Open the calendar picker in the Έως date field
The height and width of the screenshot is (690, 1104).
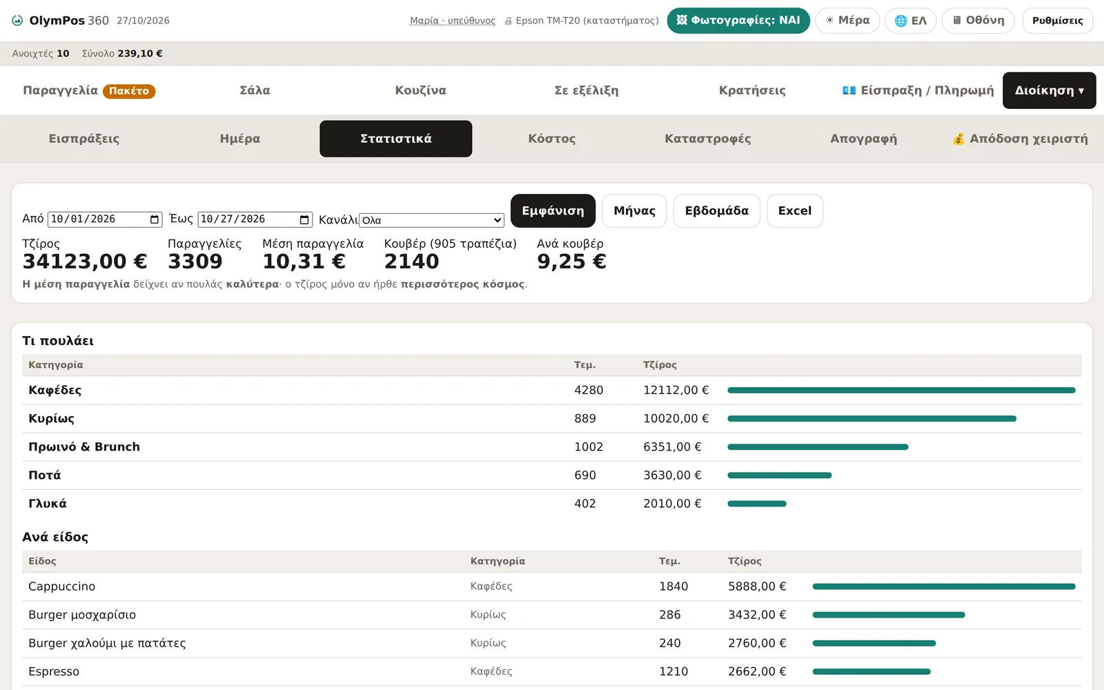click(304, 219)
